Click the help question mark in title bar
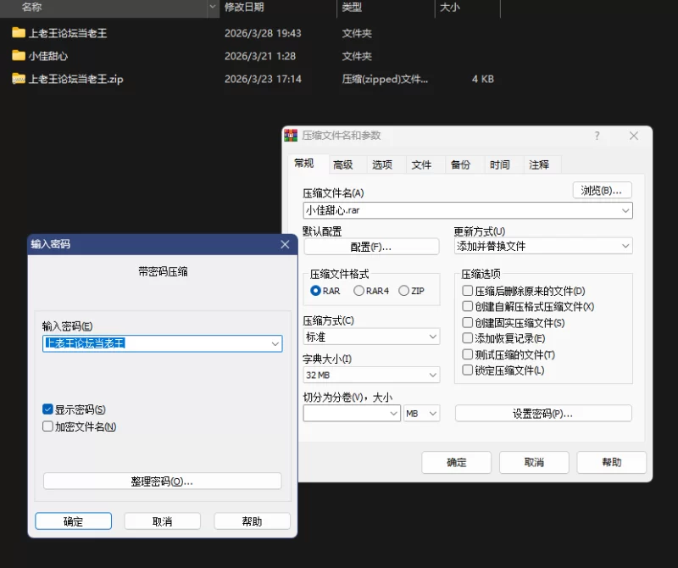The width and height of the screenshot is (678, 568). click(x=597, y=136)
